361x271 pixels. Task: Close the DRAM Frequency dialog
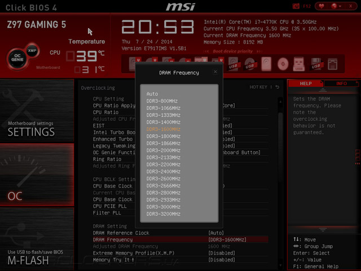pyautogui.click(x=215, y=72)
